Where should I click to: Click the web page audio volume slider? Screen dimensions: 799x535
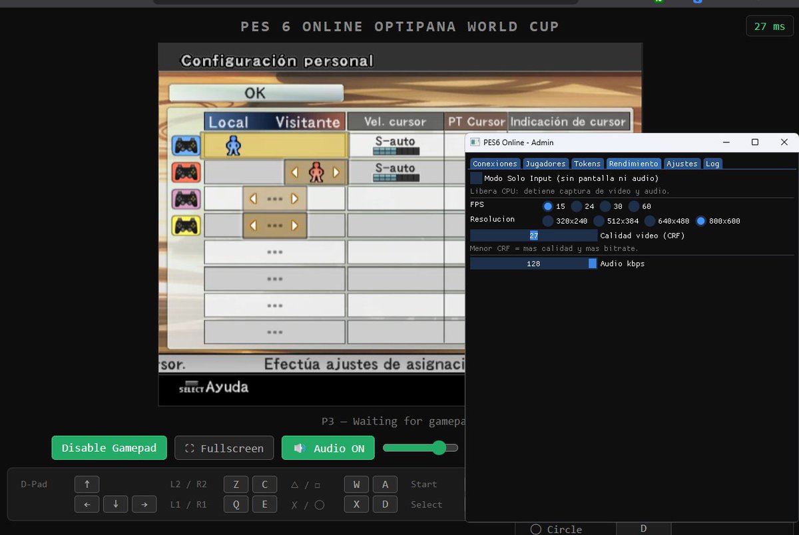(x=420, y=448)
